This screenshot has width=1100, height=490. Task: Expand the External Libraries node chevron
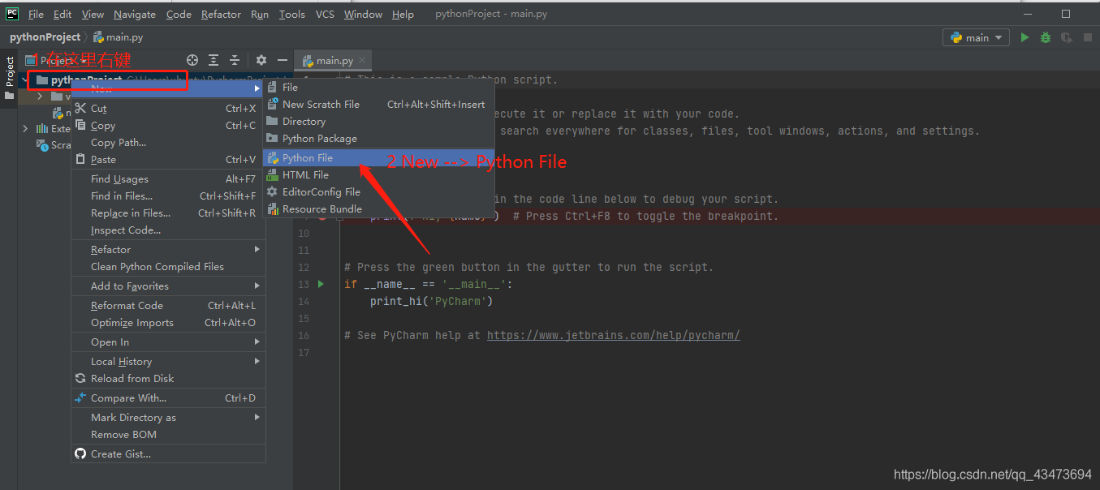click(x=26, y=128)
